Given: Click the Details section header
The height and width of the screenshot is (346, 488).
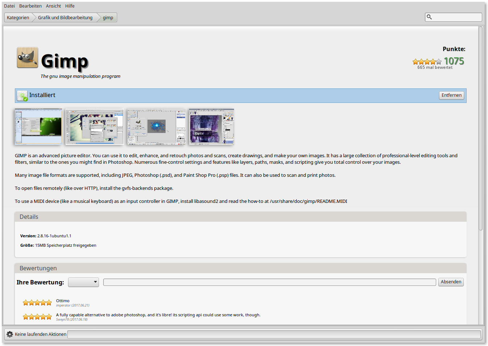Looking at the screenshot, I should click(x=241, y=217).
